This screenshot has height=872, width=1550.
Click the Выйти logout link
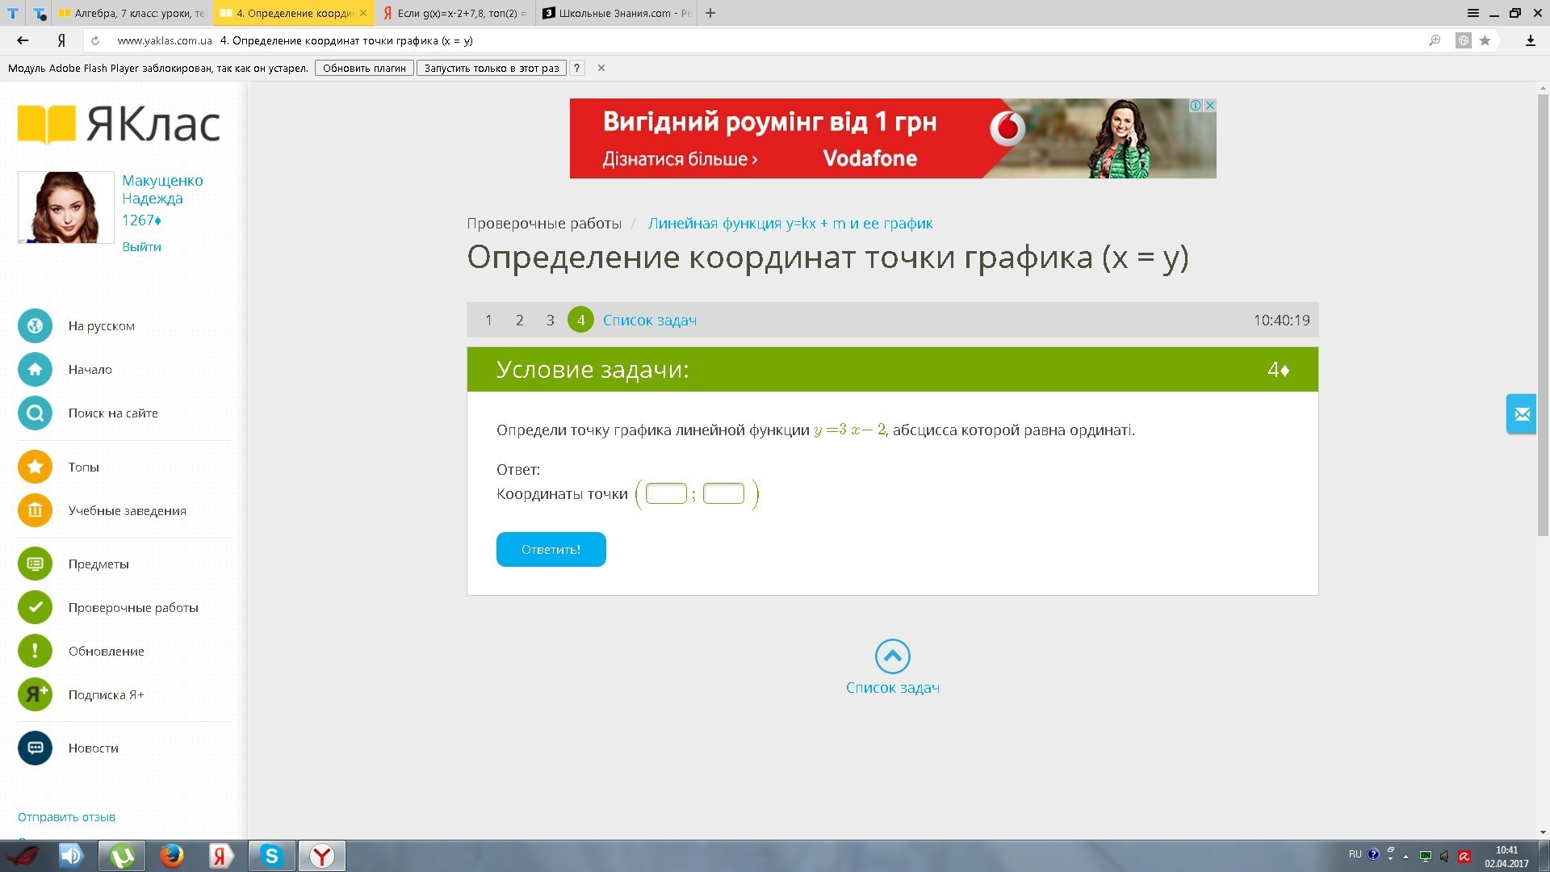(141, 247)
